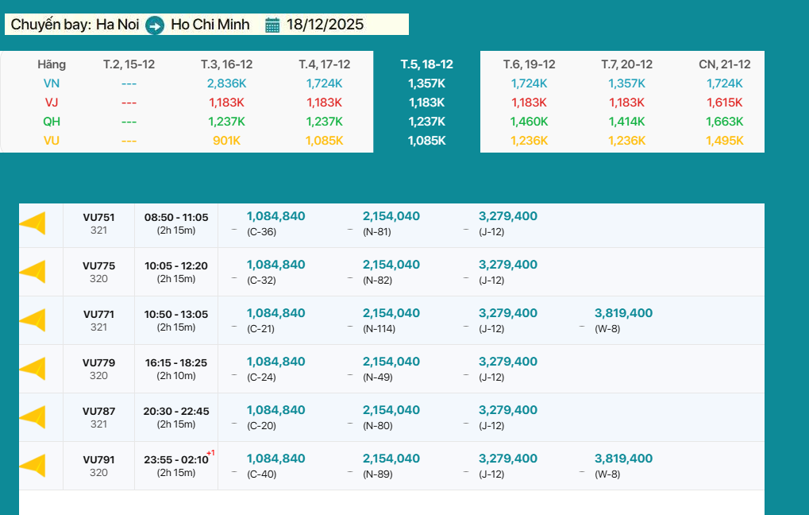809x515 pixels.
Task: Pick the 2,154,040 N-49 fare for VU779
Action: 391,362
